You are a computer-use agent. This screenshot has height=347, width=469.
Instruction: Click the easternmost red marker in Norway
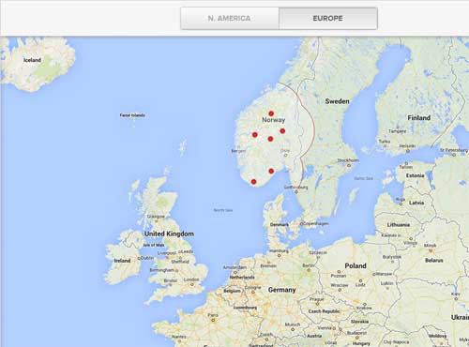(x=282, y=131)
